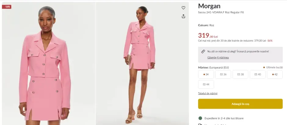The width and height of the screenshot is (287, 125).
Task: Click the "Mărime: Europeană (EU)" size system label
Action: tap(213, 68)
